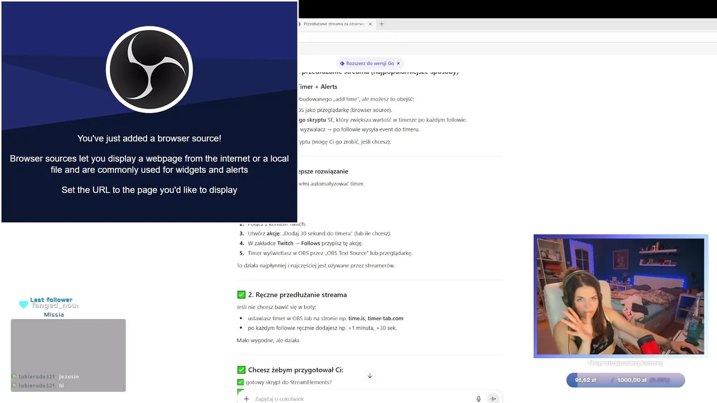
Task: Click the microphone dictation icon
Action: [478, 399]
